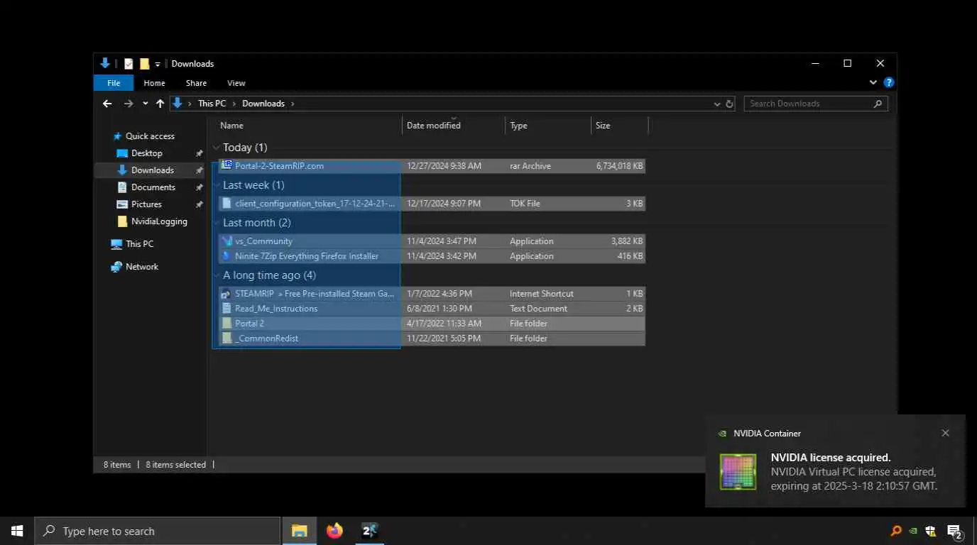Open Documents in the navigation pane

click(153, 187)
